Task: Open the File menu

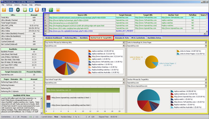Action: 3,5
